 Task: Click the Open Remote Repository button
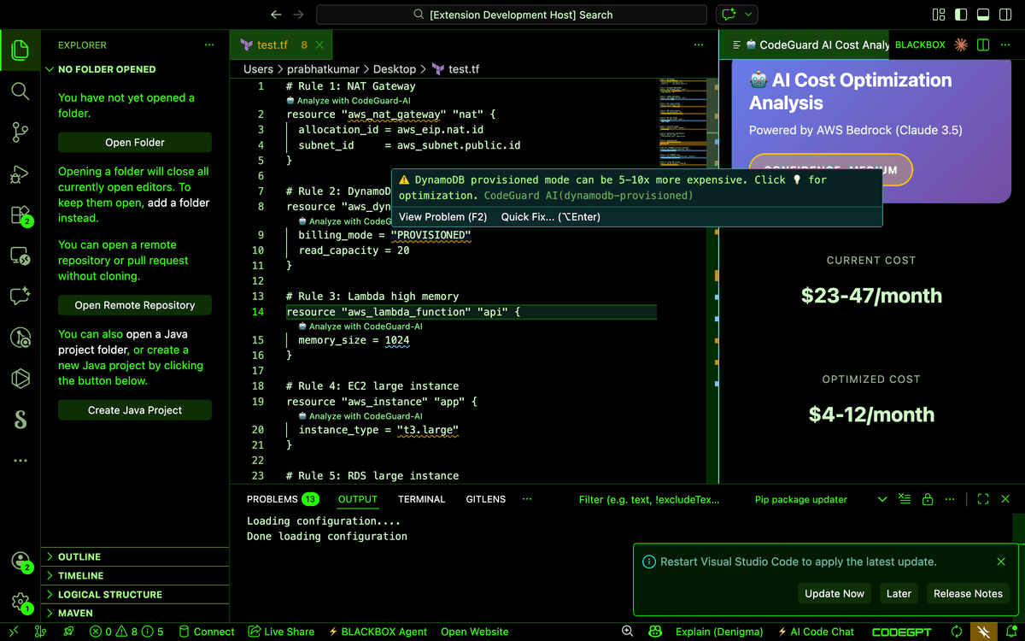coord(135,305)
